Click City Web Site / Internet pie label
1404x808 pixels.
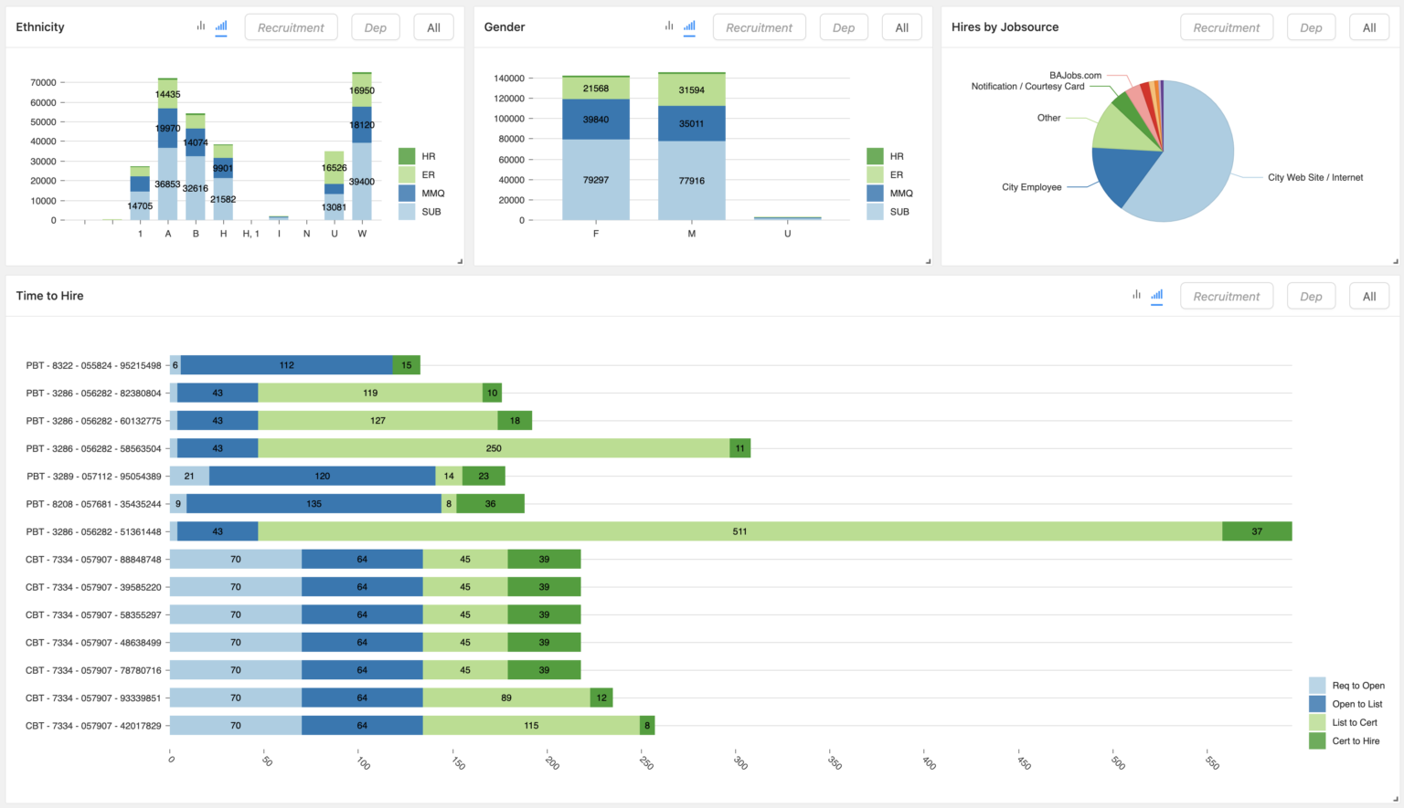pos(1314,177)
